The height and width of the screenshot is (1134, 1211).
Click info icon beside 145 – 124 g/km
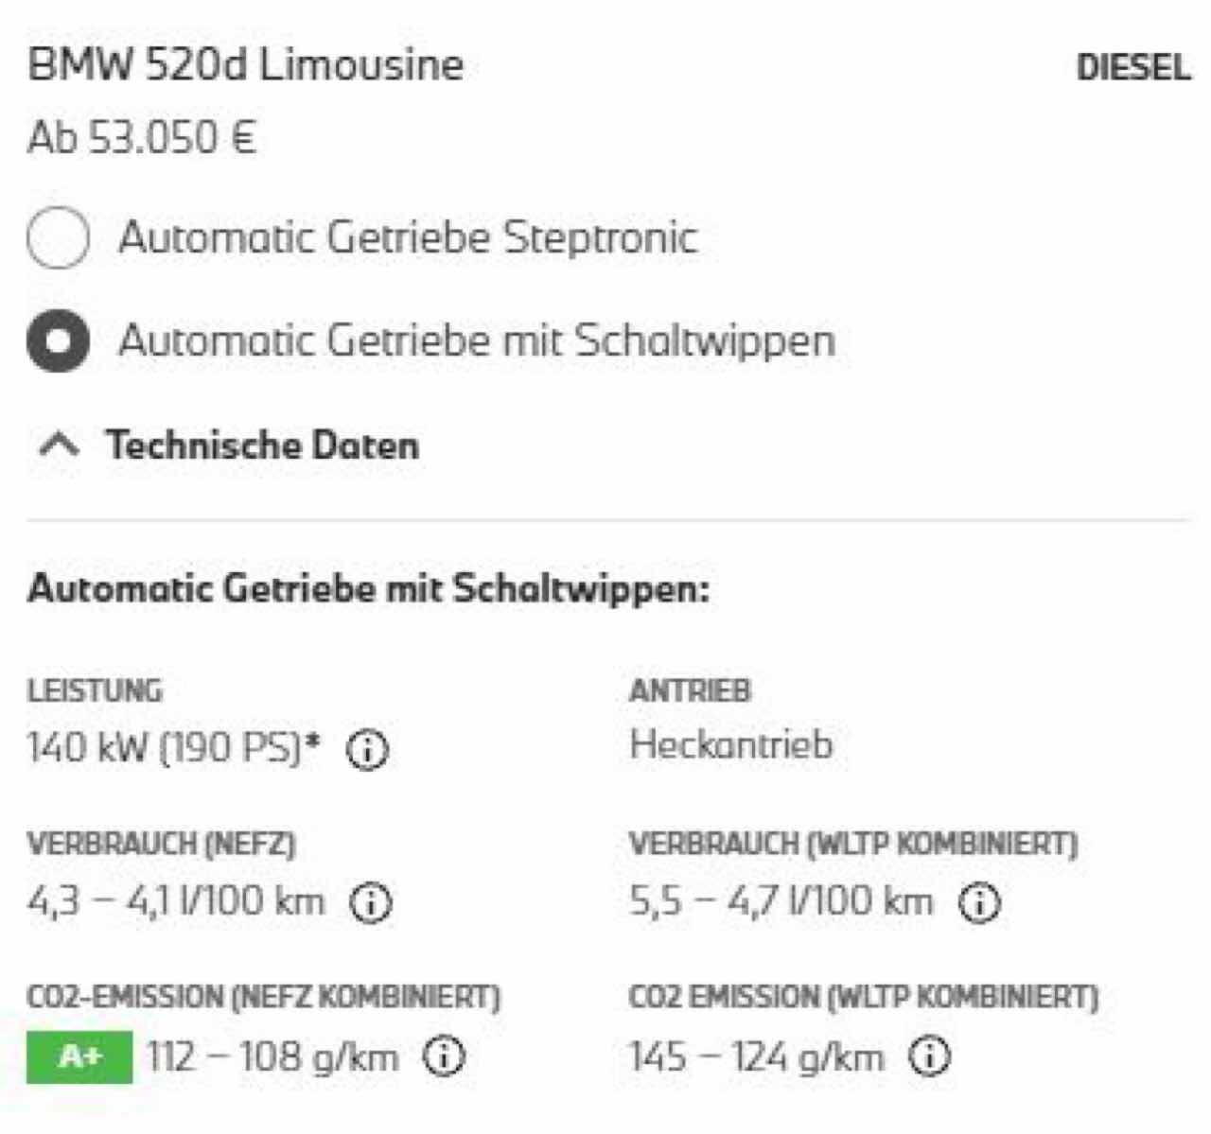(x=929, y=1055)
